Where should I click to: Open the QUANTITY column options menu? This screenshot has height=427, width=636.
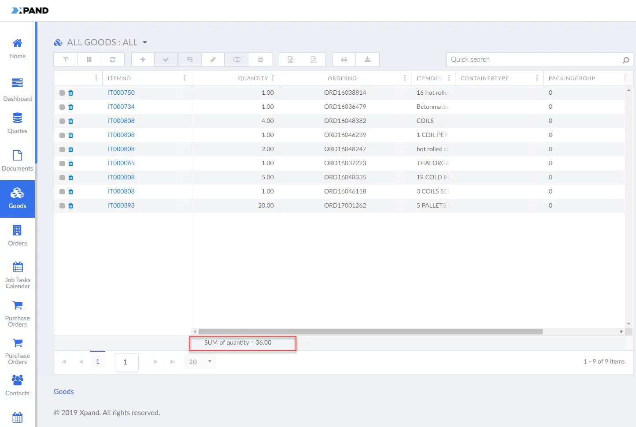273,78
